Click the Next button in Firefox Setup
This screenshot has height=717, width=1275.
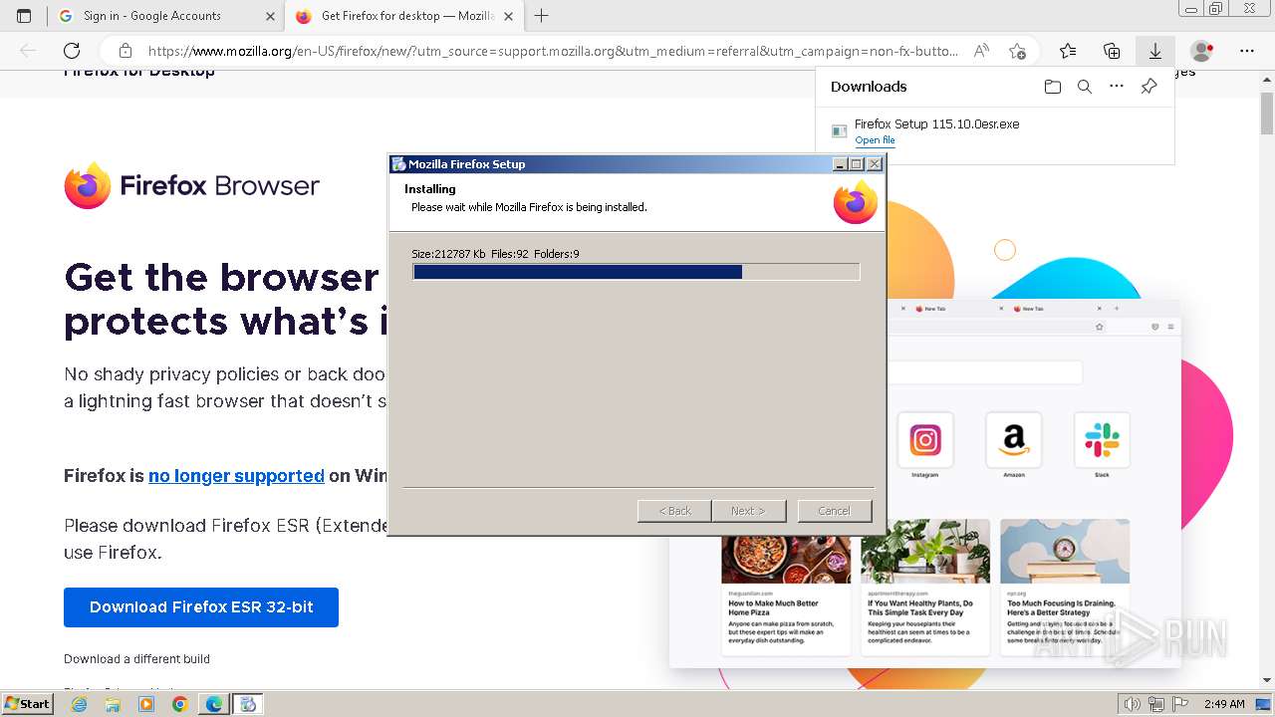point(748,511)
